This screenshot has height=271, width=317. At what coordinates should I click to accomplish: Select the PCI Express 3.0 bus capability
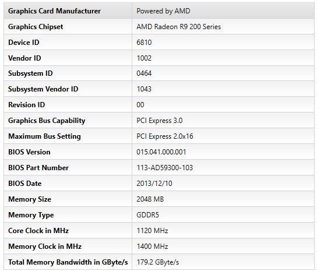point(160,121)
